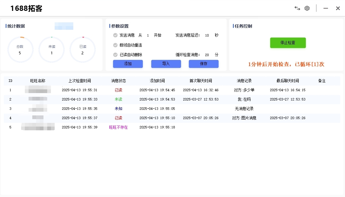
Task: Select the 未知 status in row 3
Action: [x=118, y=109]
